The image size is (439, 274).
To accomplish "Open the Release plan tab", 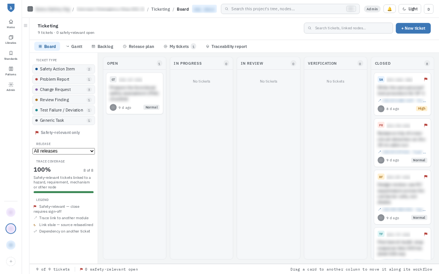I will pos(139,46).
